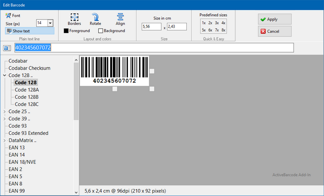The width and height of the screenshot is (324, 196).
Task: Click the height field showing 2,43
Action: point(177,26)
